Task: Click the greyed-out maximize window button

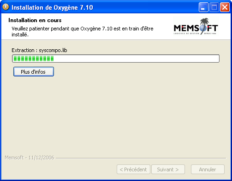Action: click(214, 7)
